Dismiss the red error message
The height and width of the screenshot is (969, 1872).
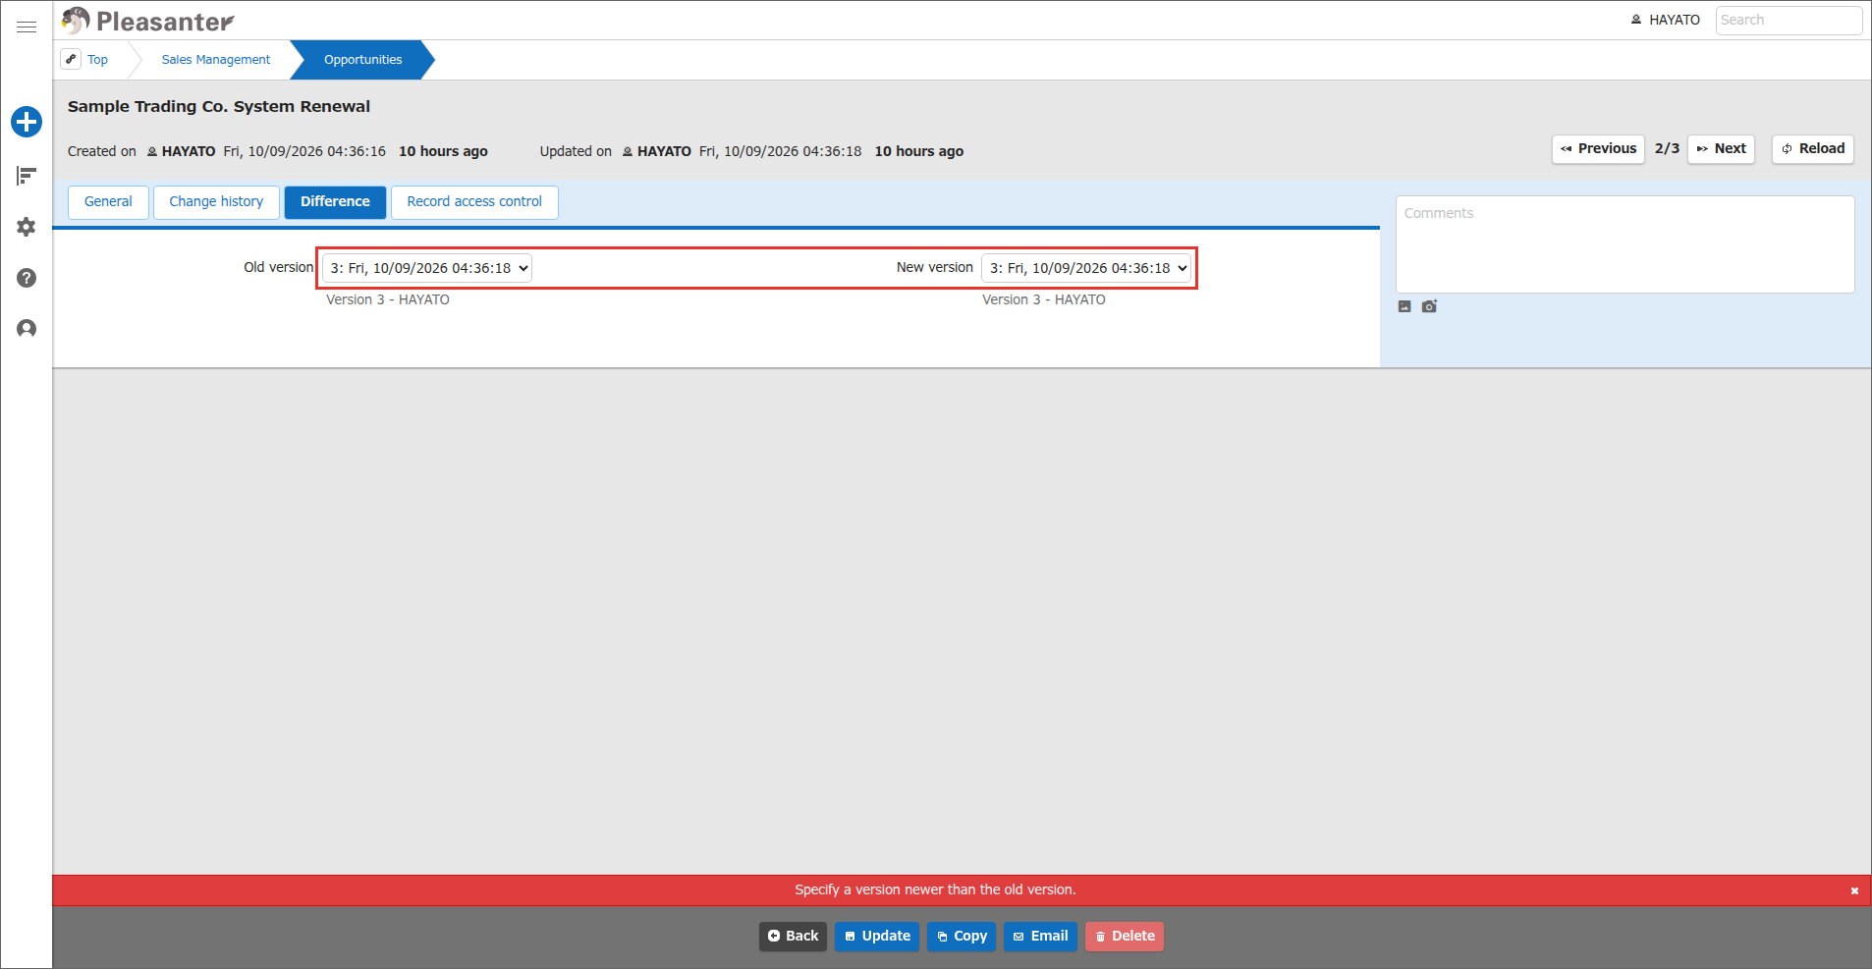click(1854, 890)
